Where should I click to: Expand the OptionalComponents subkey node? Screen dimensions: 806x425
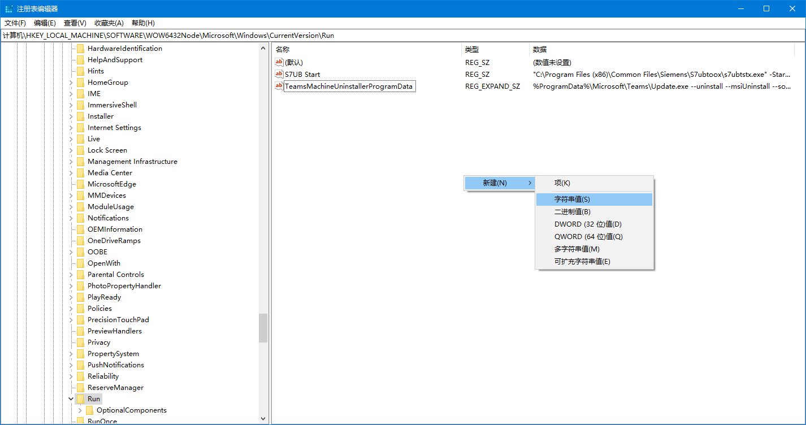coord(80,410)
